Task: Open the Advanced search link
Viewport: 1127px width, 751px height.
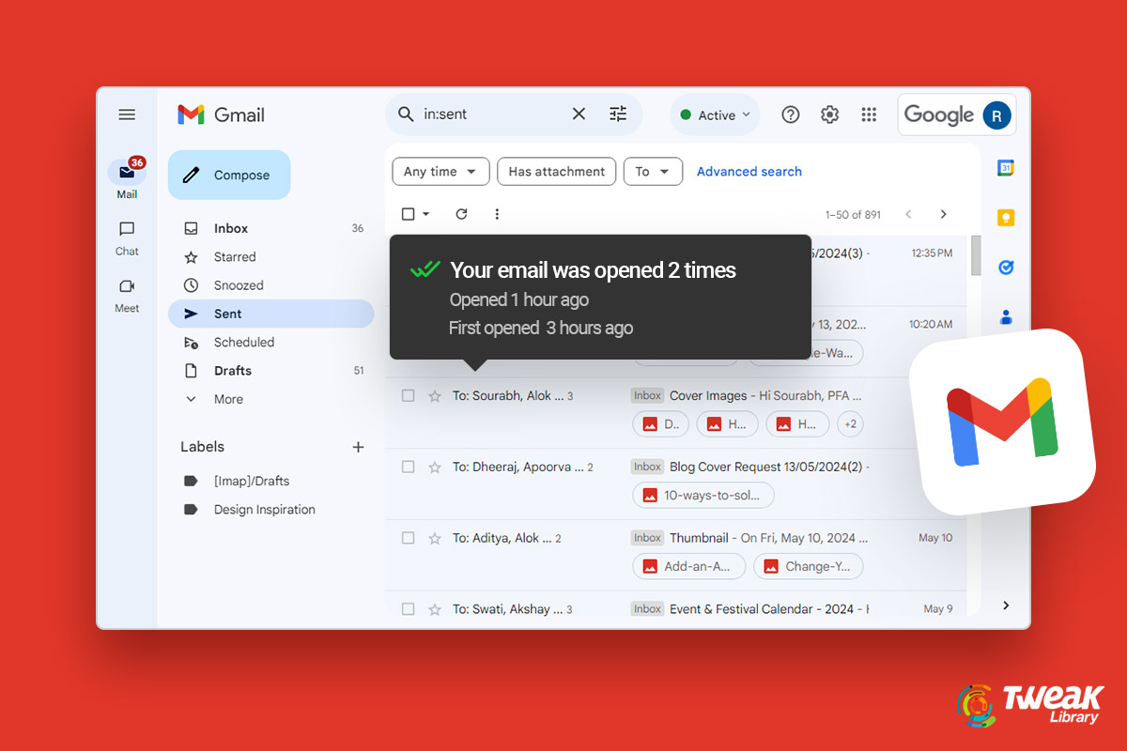Action: (x=749, y=172)
